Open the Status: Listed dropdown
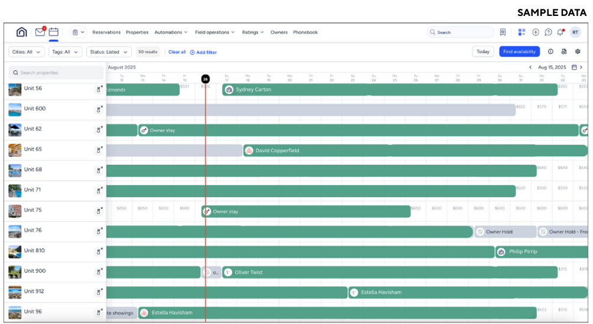Image resolution: width=593 pixels, height=324 pixels. tap(109, 52)
